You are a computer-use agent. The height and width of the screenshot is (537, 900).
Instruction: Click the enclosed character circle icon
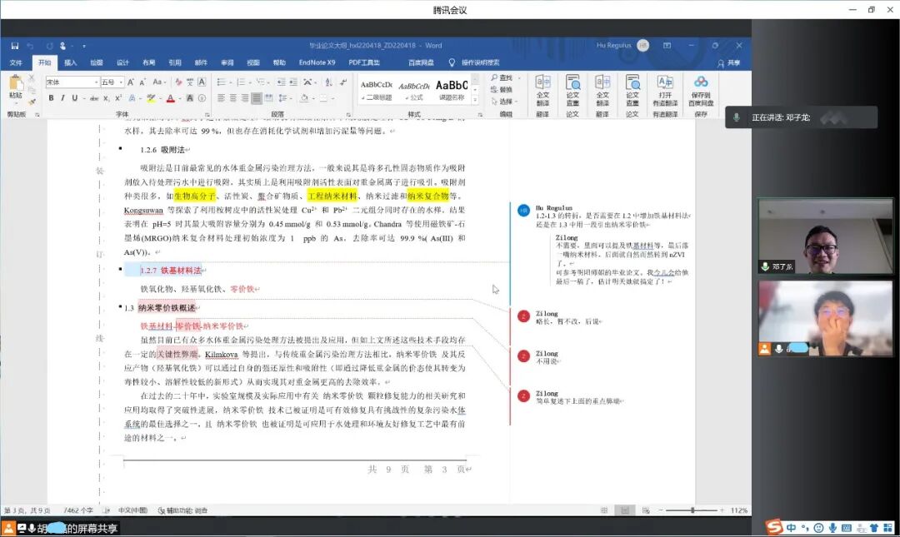(202, 98)
